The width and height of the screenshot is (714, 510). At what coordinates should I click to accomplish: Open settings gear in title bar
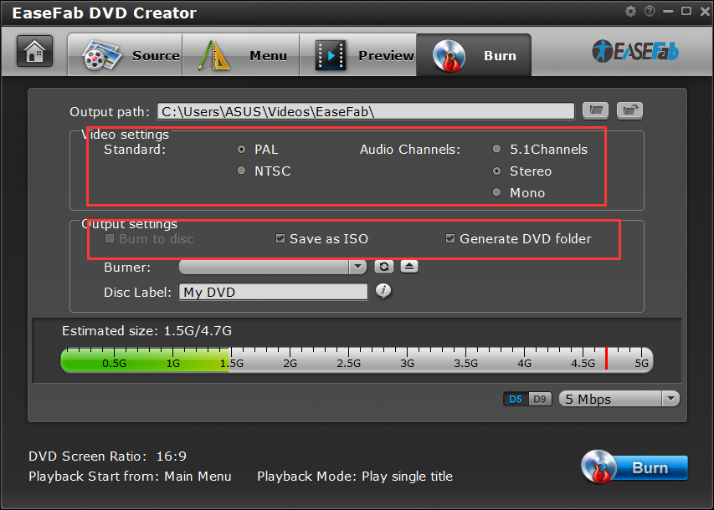[631, 12]
